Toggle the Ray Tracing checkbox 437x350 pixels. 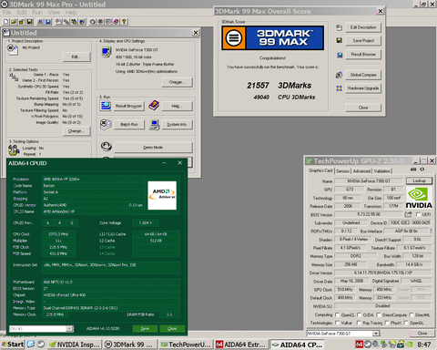tap(359, 323)
